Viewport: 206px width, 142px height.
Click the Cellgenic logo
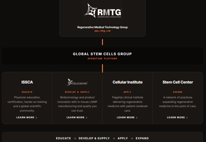coord(77,82)
